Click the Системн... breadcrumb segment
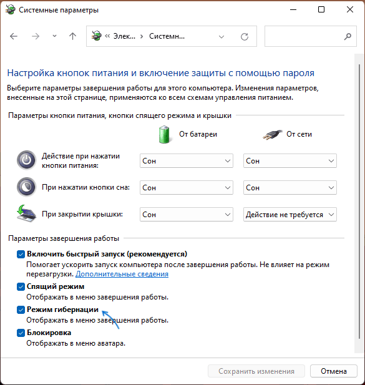Screen dimensions: 365x385 167,36
